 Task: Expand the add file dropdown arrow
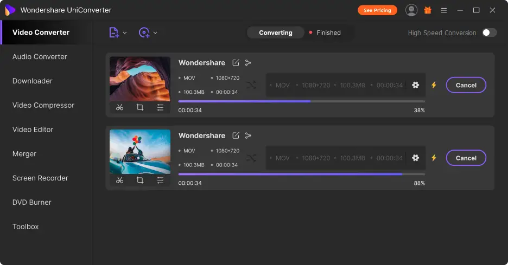click(125, 33)
